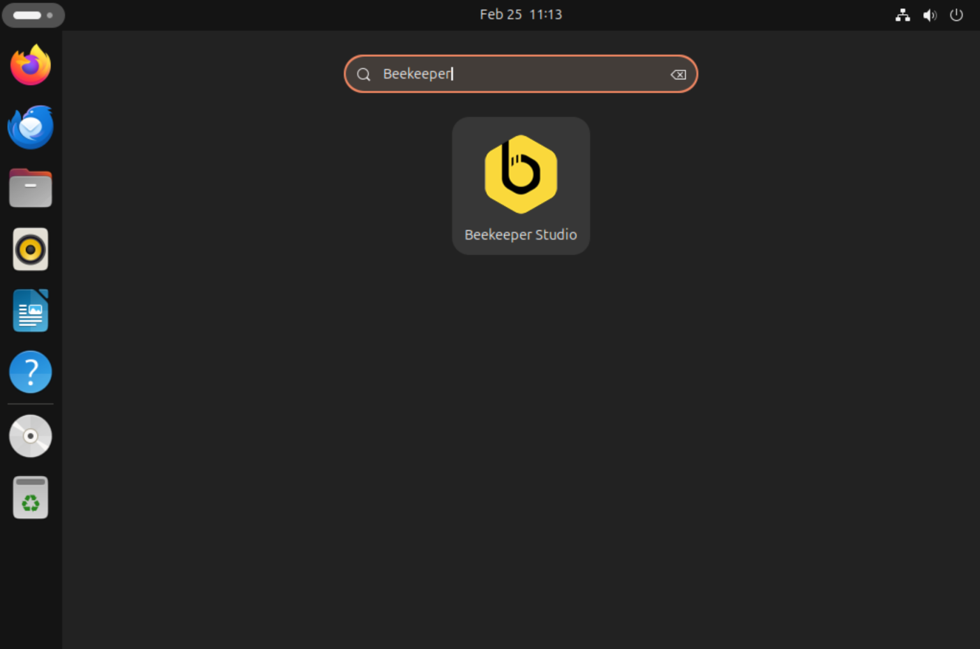Open the network status menu
The image size is (980, 649).
(x=903, y=15)
